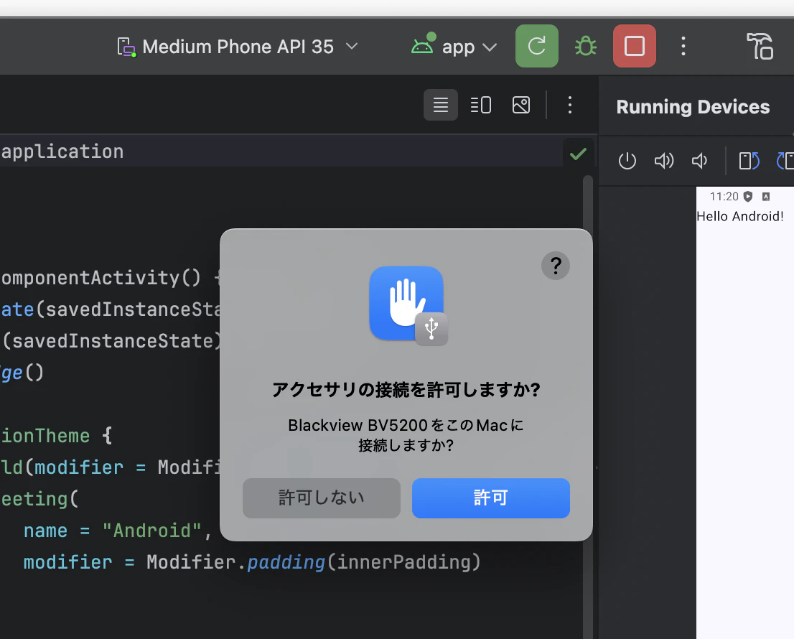Screen dimensions: 794x639
Task: Stop the running app with the red stop button
Action: click(x=635, y=46)
